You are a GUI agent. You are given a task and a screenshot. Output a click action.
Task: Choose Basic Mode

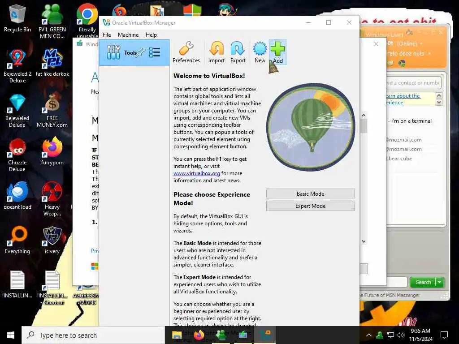click(310, 193)
